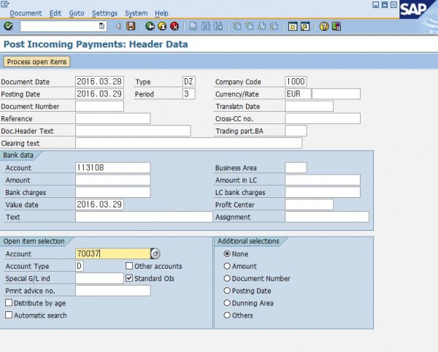Open search help for open item Account
The height and width of the screenshot is (352, 438).
(x=155, y=253)
